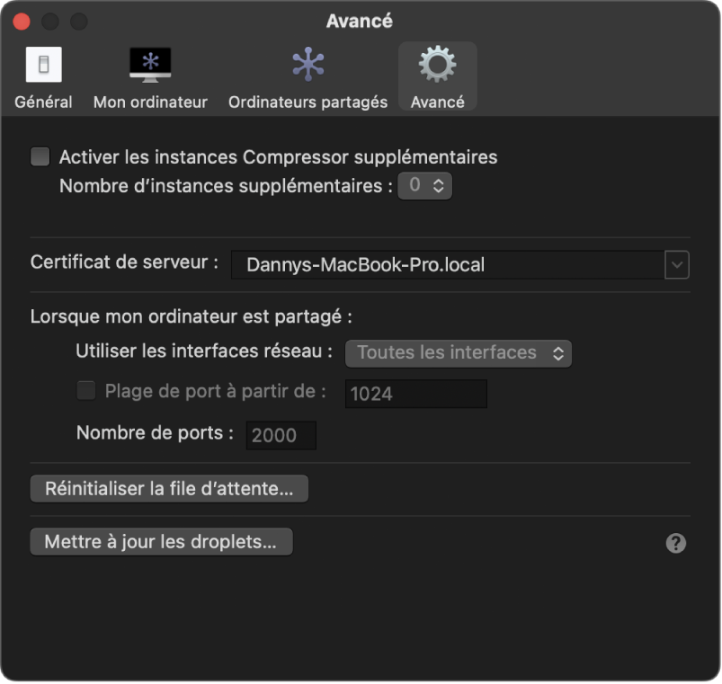
Task: Select the Mon ordinateur display icon
Action: coord(149,64)
